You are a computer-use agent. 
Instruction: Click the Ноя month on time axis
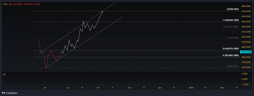(130, 88)
